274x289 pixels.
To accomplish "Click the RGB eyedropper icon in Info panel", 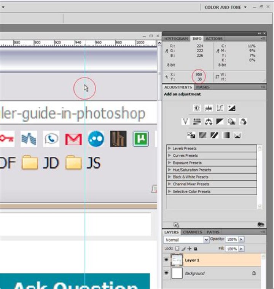I will click(167, 51).
